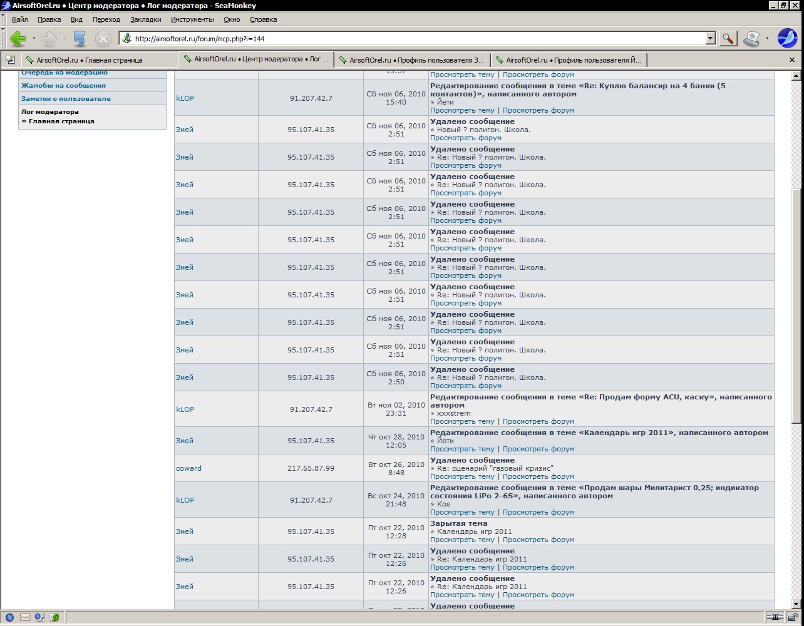Click the address bar URL field
Viewport: 804px width, 626px height.
coord(413,39)
